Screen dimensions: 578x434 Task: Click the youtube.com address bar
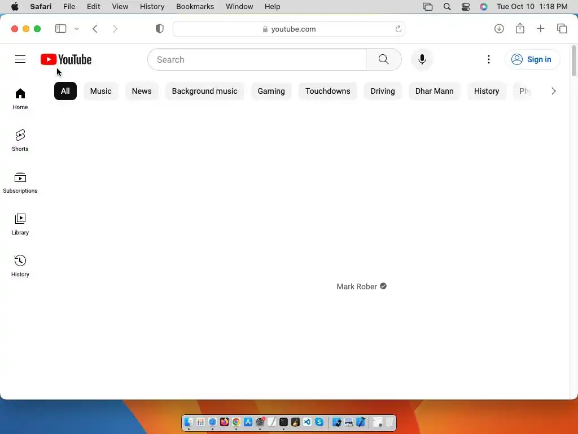click(x=289, y=29)
